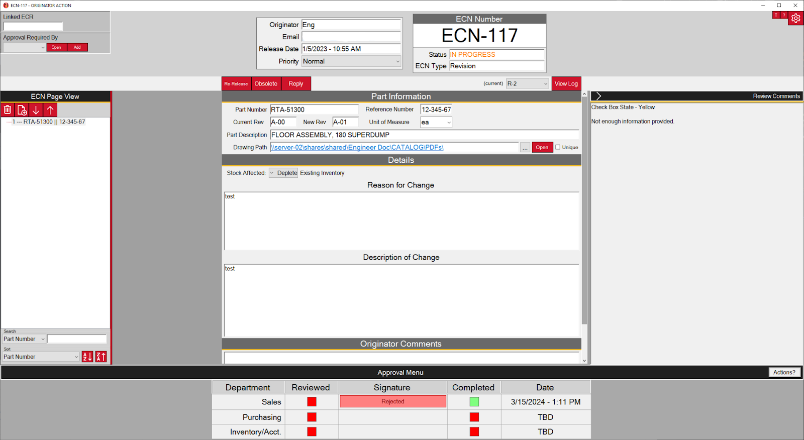Sort descending with the Z-A icon
This screenshot has height=440, width=804.
click(x=101, y=357)
